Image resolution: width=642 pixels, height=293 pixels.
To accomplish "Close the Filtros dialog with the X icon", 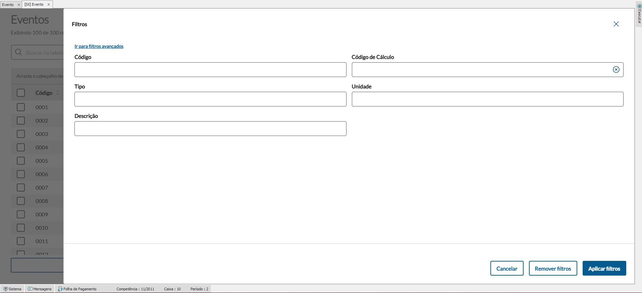I will pyautogui.click(x=616, y=24).
